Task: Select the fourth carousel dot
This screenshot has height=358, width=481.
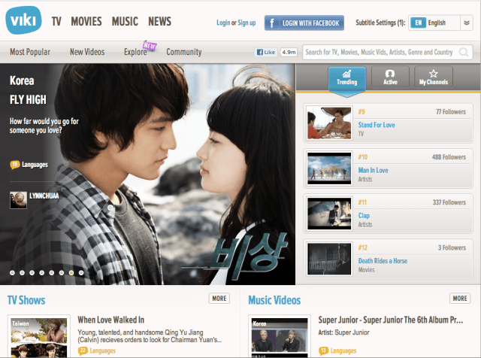Action: coord(42,273)
